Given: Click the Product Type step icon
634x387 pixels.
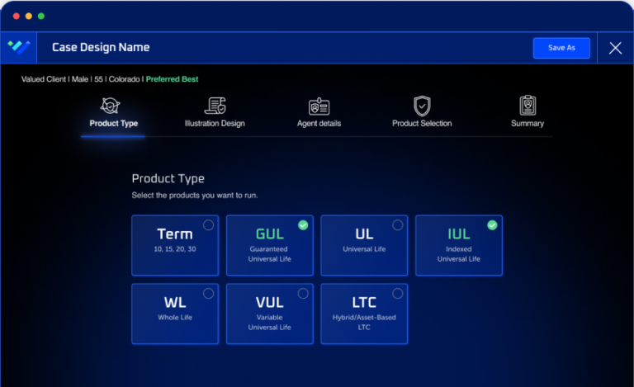Looking at the screenshot, I should click(111, 106).
